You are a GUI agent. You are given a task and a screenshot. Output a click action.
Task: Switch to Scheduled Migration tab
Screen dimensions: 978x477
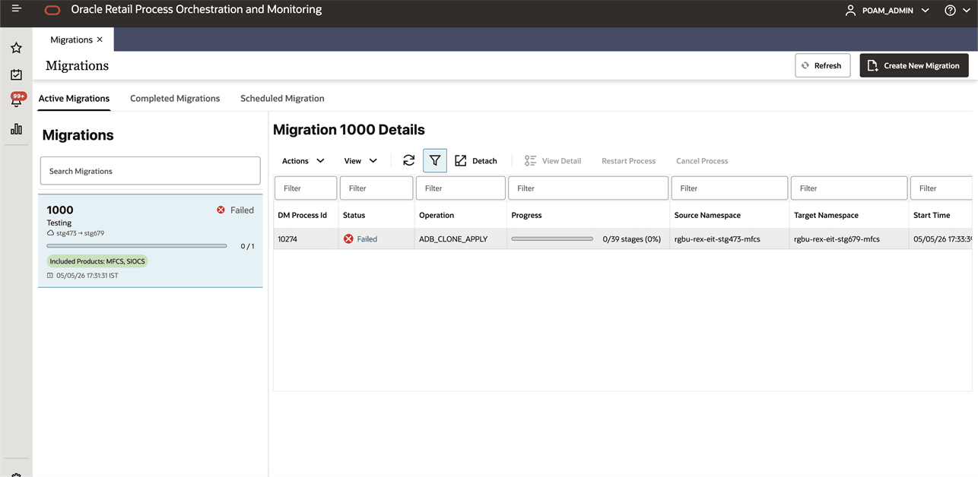coord(282,98)
